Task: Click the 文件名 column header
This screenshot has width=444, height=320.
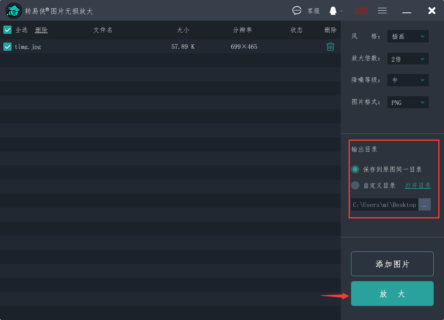Action: tap(103, 30)
